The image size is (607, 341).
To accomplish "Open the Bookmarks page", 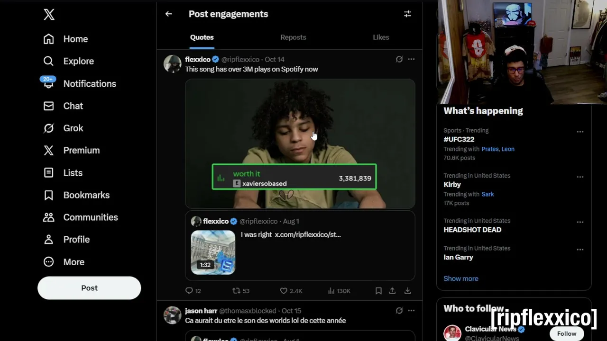I will [76, 195].
